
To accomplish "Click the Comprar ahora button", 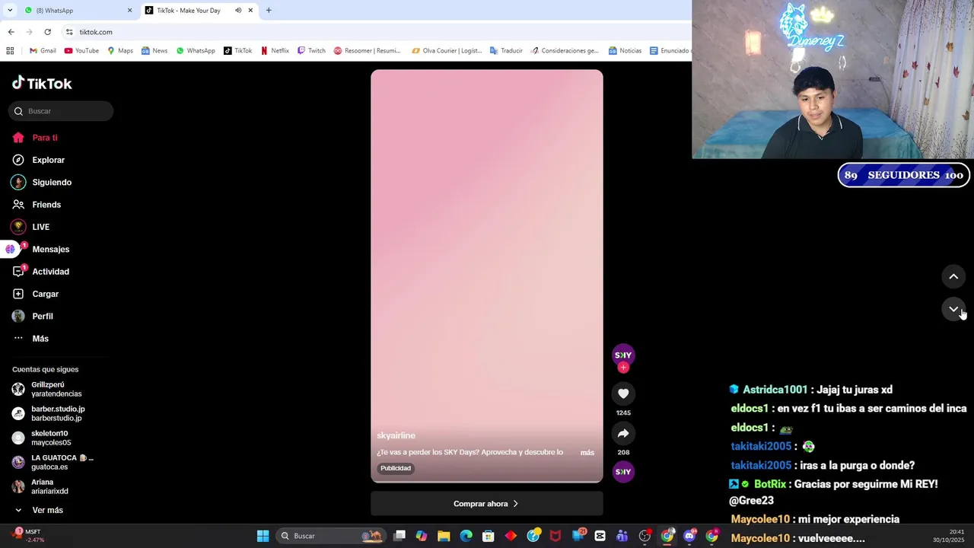I will tap(486, 504).
